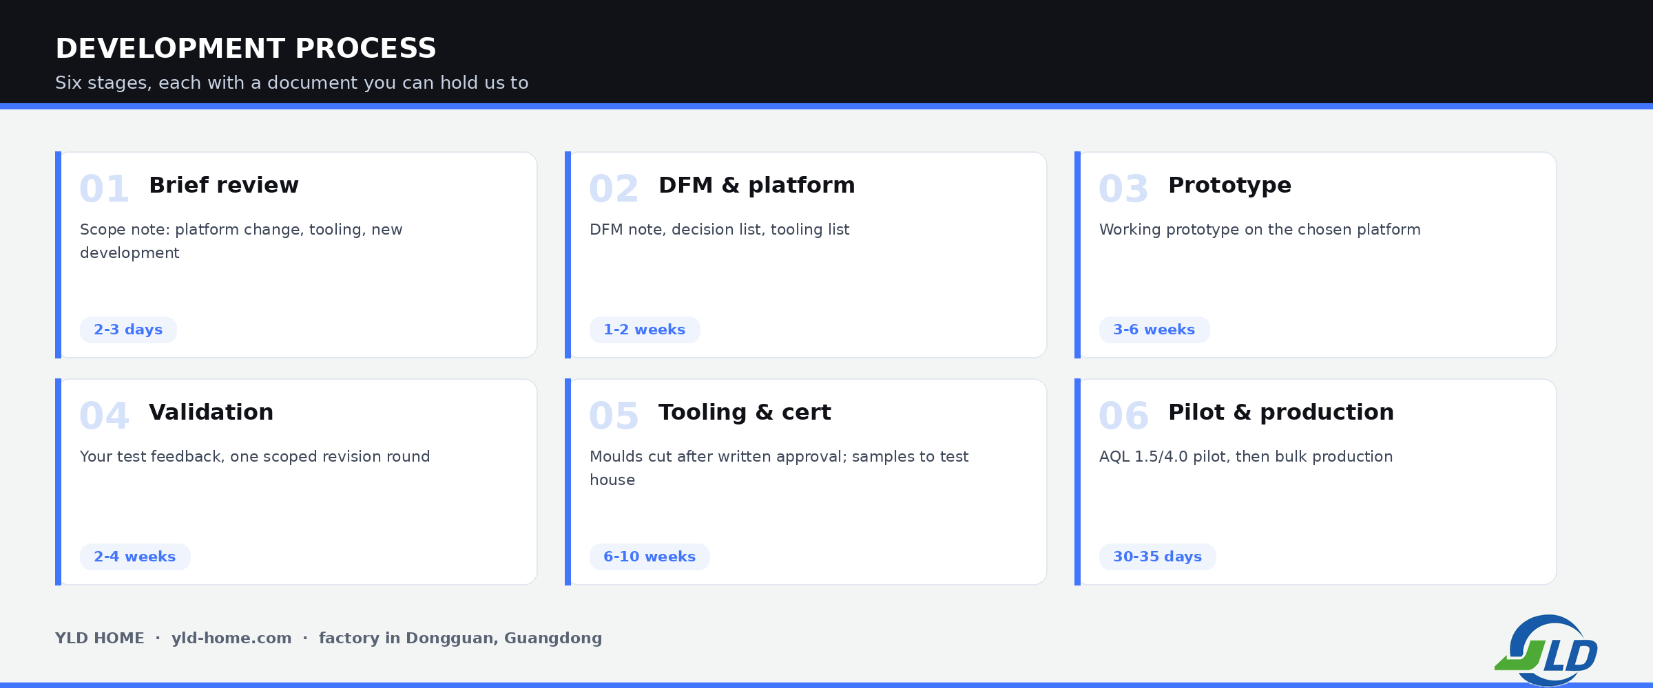Click the stage number 06

click(x=1123, y=416)
